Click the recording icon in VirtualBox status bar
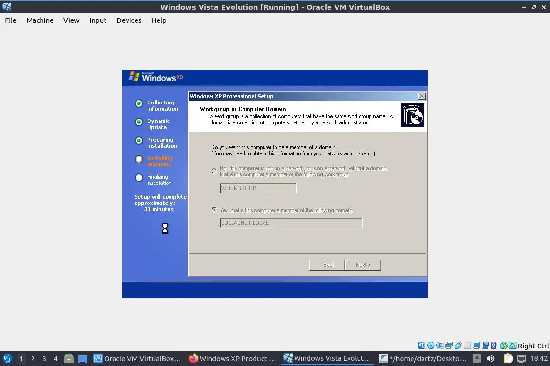The image size is (550, 366). 486,346
